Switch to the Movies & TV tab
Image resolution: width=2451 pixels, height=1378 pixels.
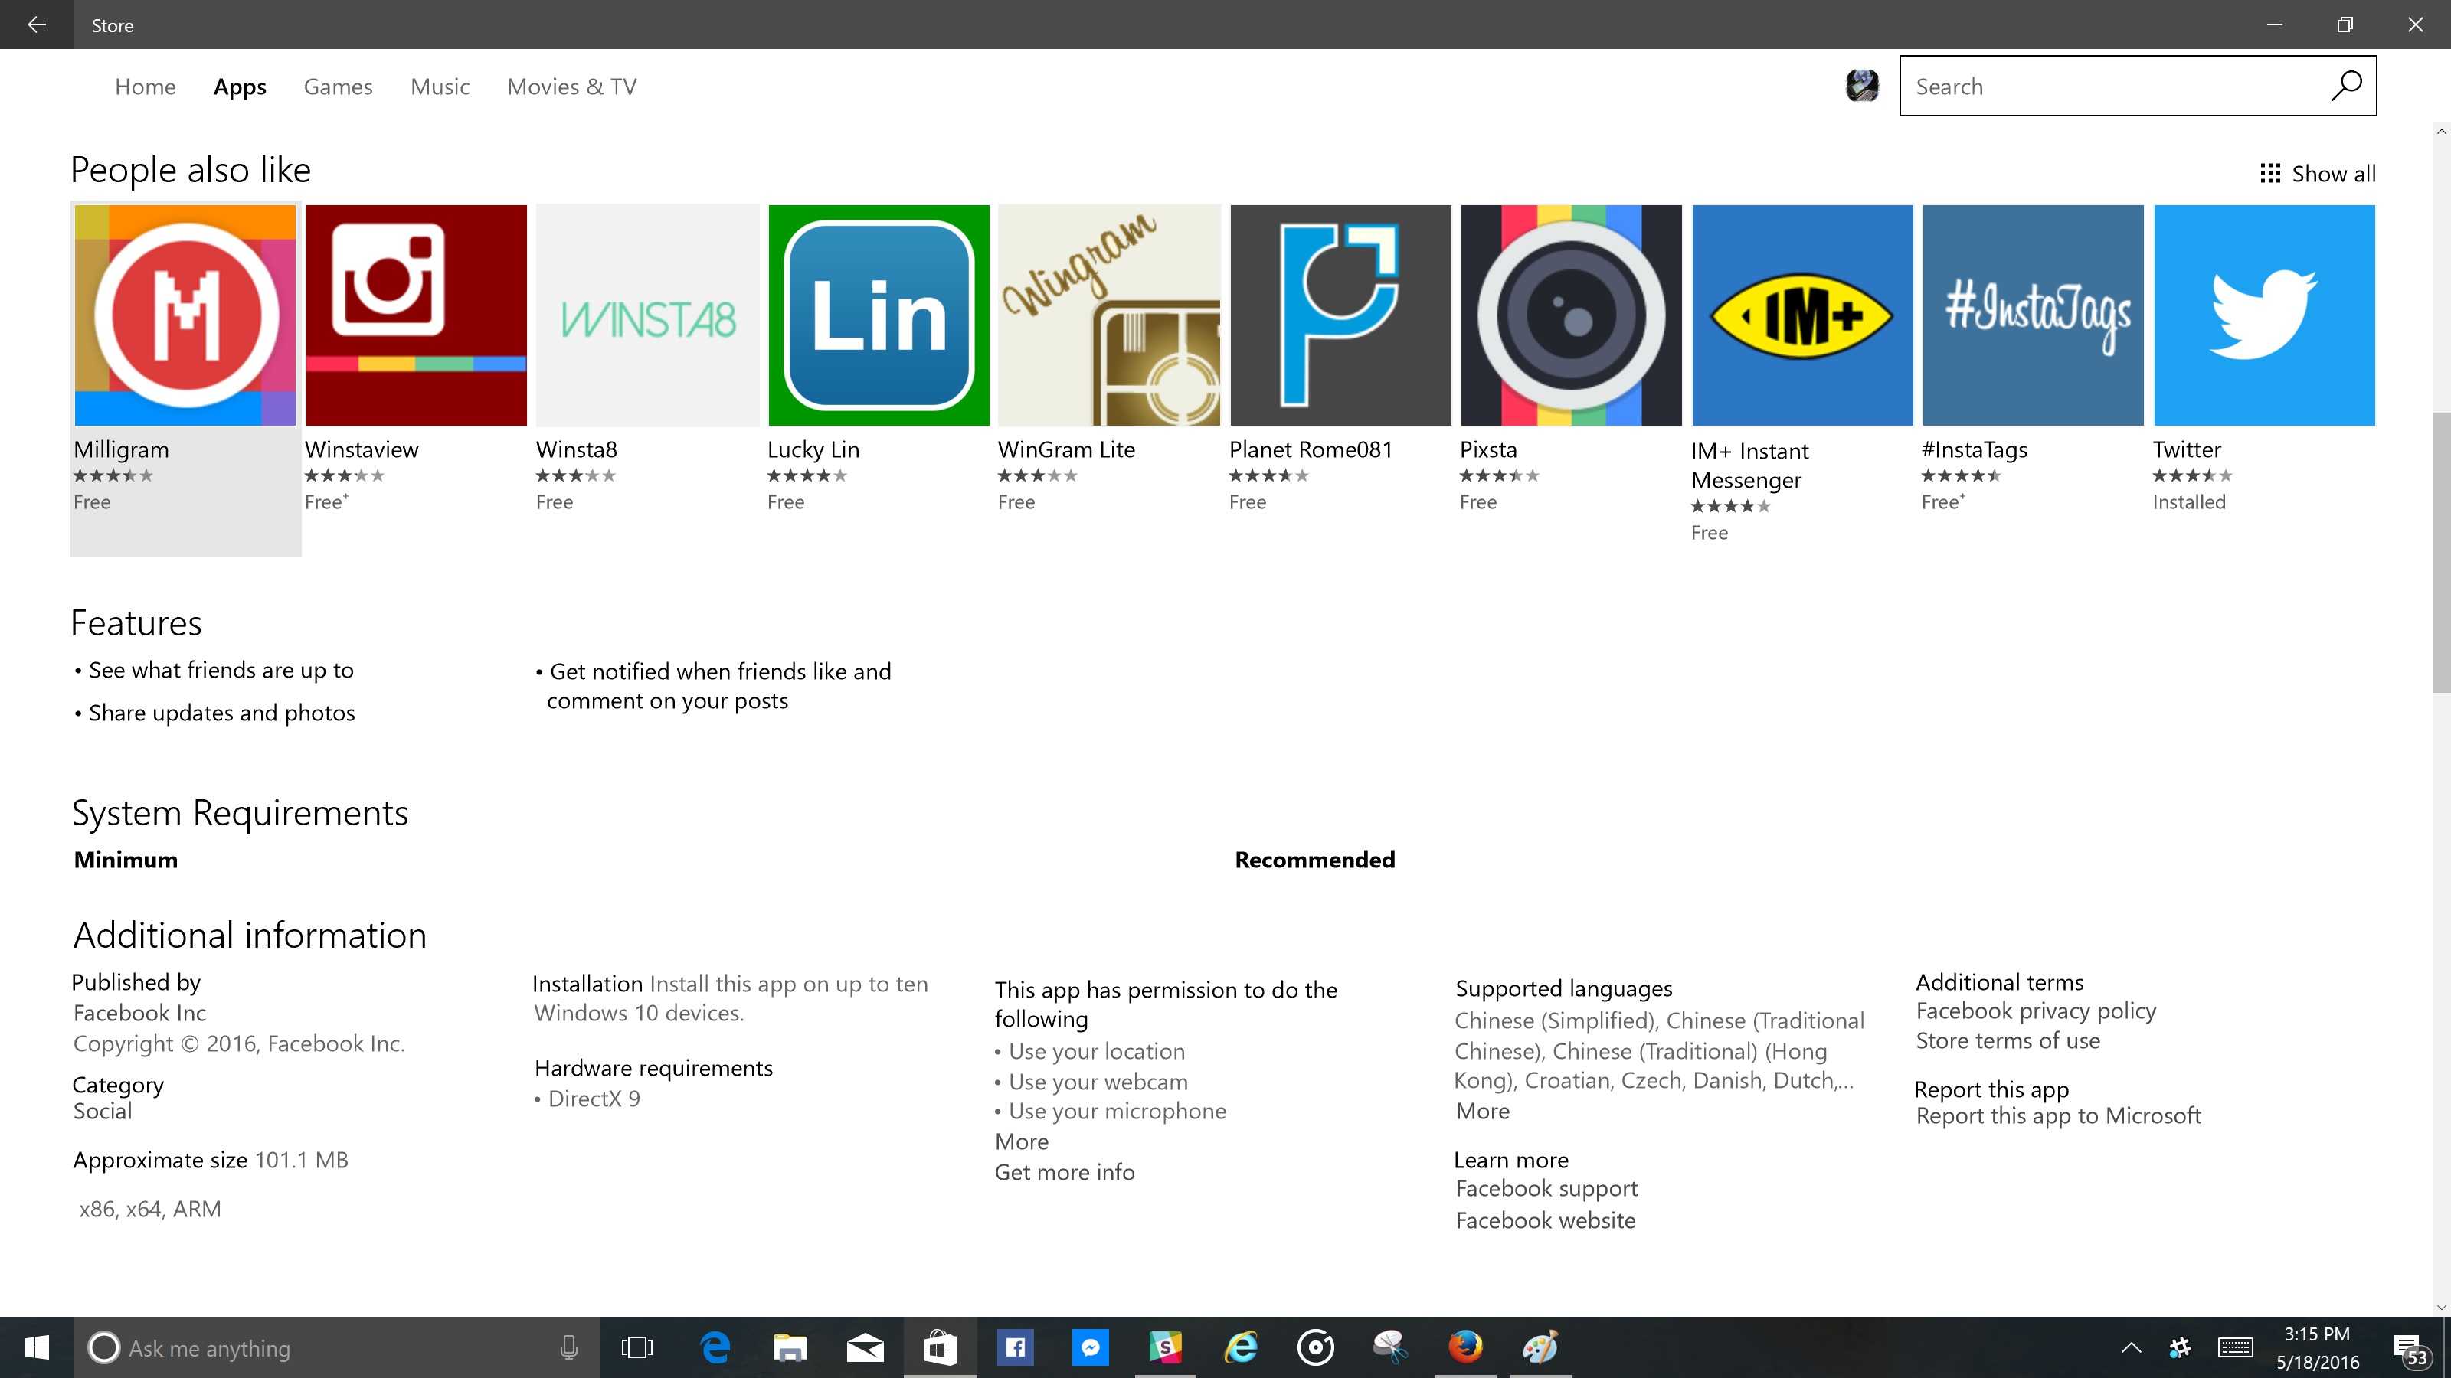tap(571, 86)
